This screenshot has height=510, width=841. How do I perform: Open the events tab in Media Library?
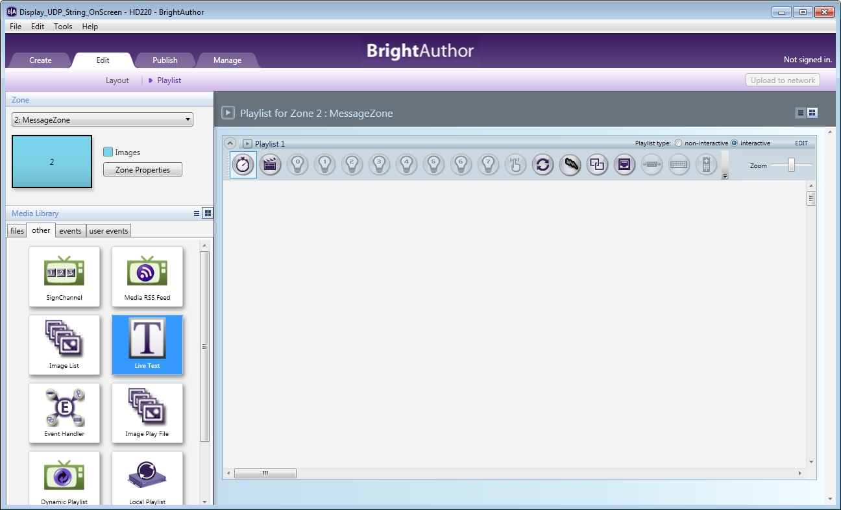[70, 231]
